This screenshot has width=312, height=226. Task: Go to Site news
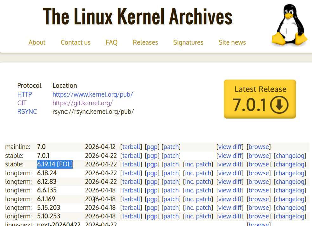232,42
